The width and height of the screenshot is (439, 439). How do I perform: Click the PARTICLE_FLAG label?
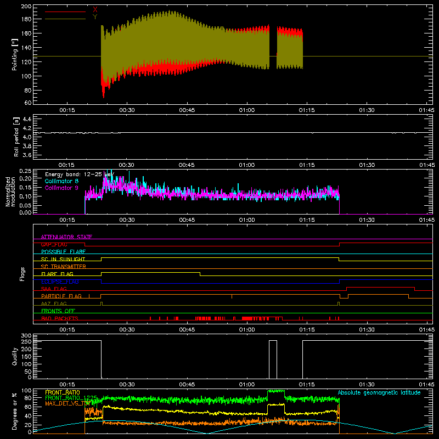tap(61, 296)
